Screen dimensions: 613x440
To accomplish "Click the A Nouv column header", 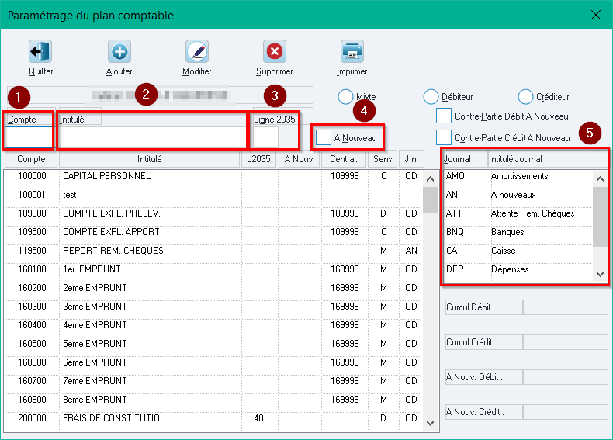I will 299,159.
